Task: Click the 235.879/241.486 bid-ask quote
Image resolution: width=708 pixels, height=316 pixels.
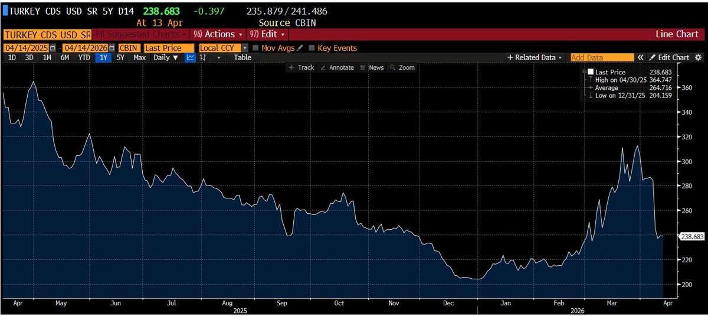Action: click(287, 11)
